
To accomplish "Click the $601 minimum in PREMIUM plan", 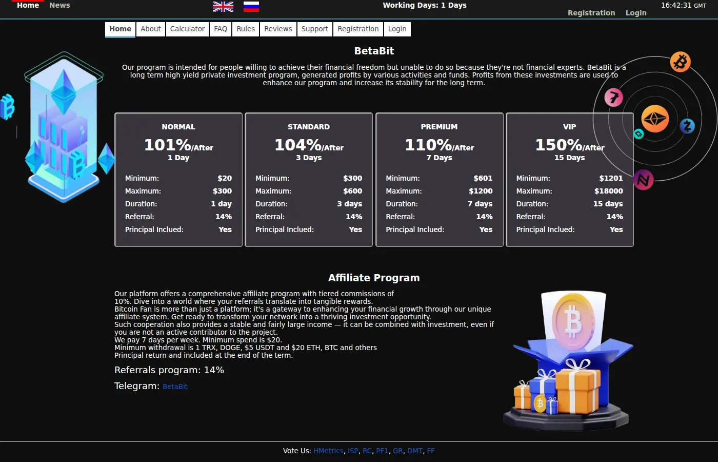I will (483, 178).
